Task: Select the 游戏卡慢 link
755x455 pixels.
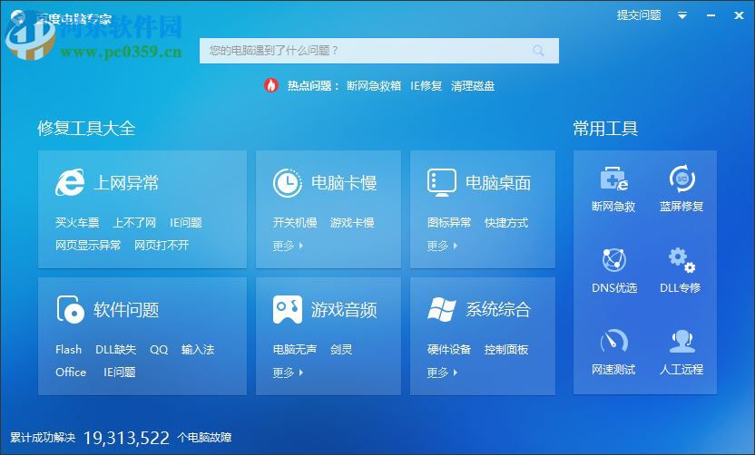Action: click(x=352, y=223)
